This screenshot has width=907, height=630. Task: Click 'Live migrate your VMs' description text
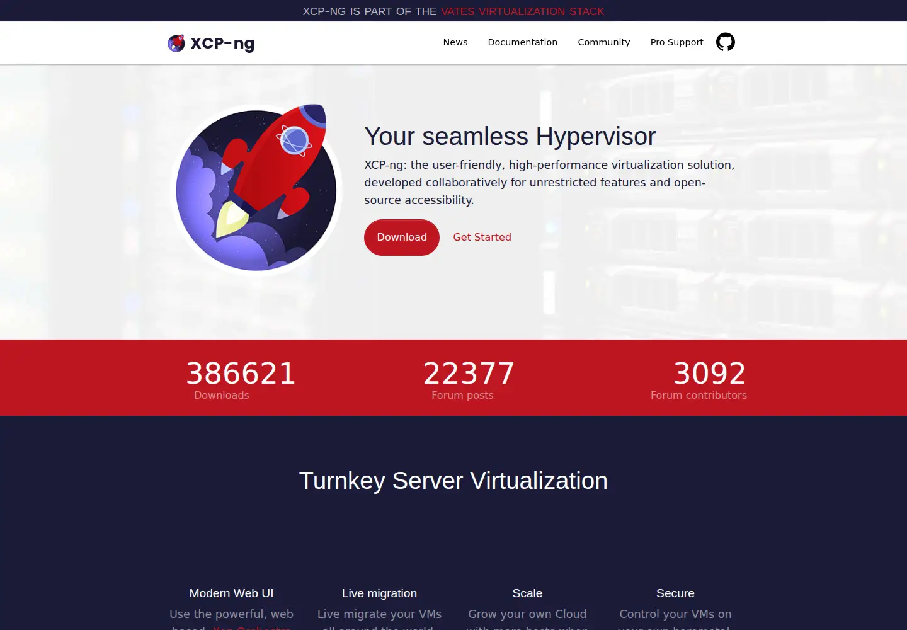point(379,614)
